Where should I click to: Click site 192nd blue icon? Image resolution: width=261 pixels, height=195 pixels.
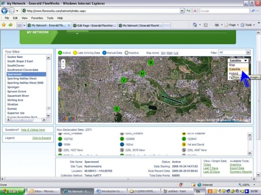[x=122, y=145]
